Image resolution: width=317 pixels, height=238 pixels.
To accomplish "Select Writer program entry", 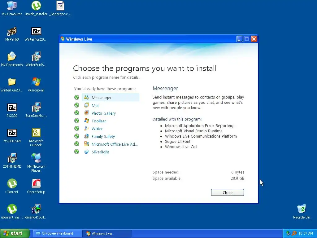I will 97,129.
